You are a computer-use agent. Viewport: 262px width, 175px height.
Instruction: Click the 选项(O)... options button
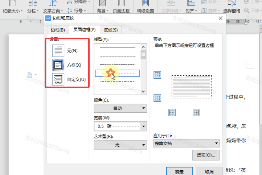point(206,155)
